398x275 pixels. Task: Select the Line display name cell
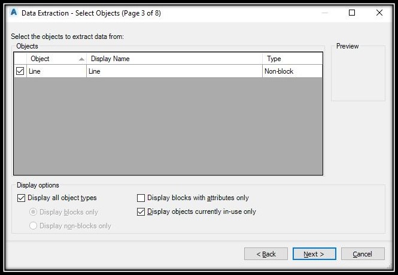coord(174,71)
